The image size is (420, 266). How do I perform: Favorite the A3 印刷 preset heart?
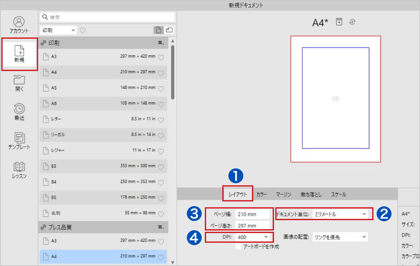[x=161, y=57]
